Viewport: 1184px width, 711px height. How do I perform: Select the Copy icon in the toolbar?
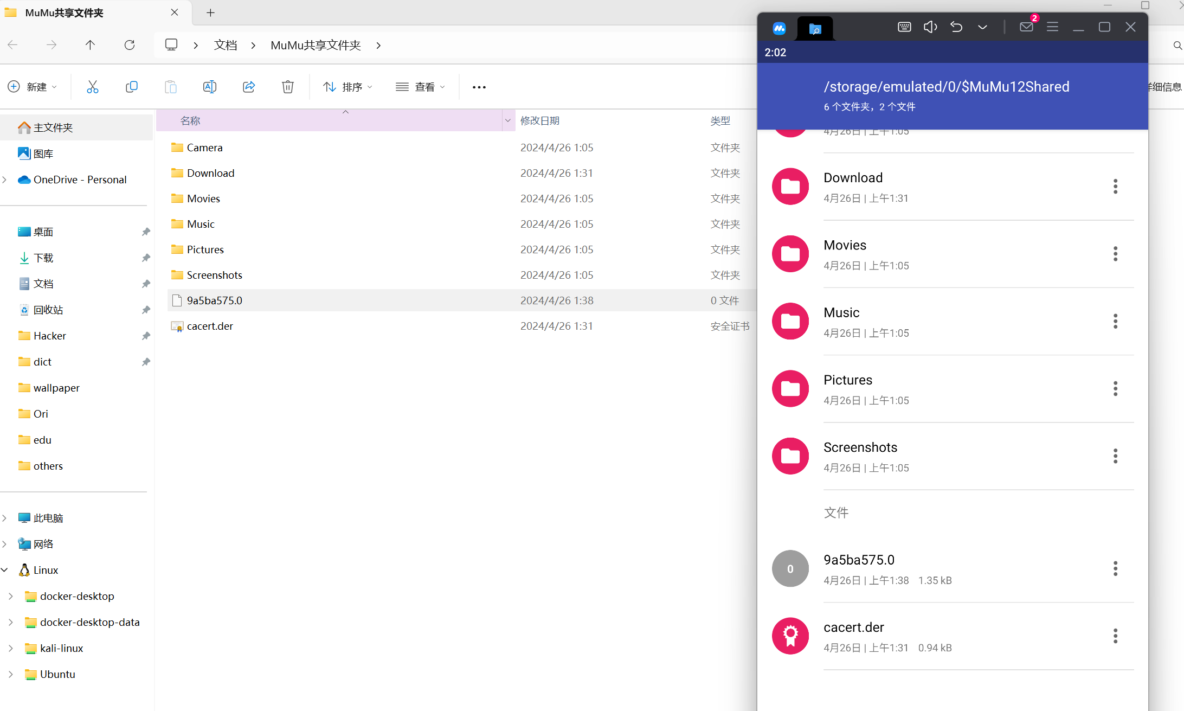[x=131, y=87]
